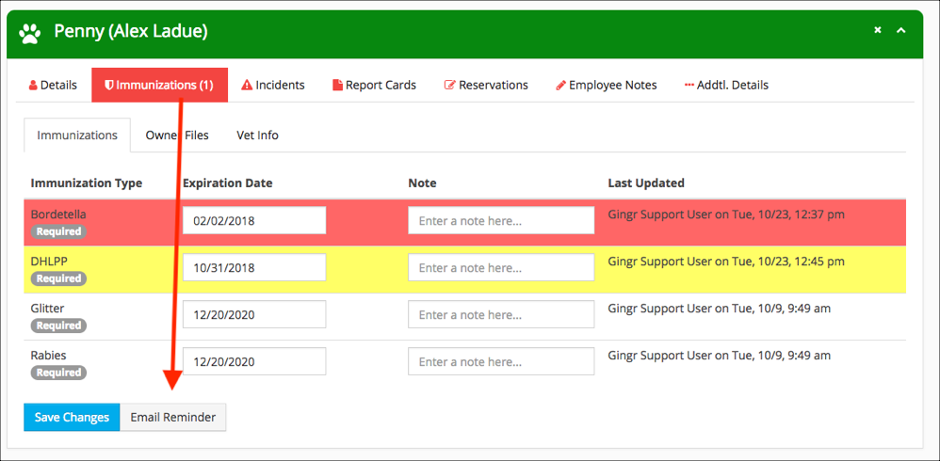
Task: Switch to Report Cards tab
Action: click(374, 85)
